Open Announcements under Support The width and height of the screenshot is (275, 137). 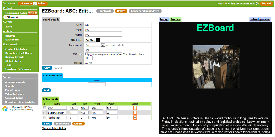[15, 82]
